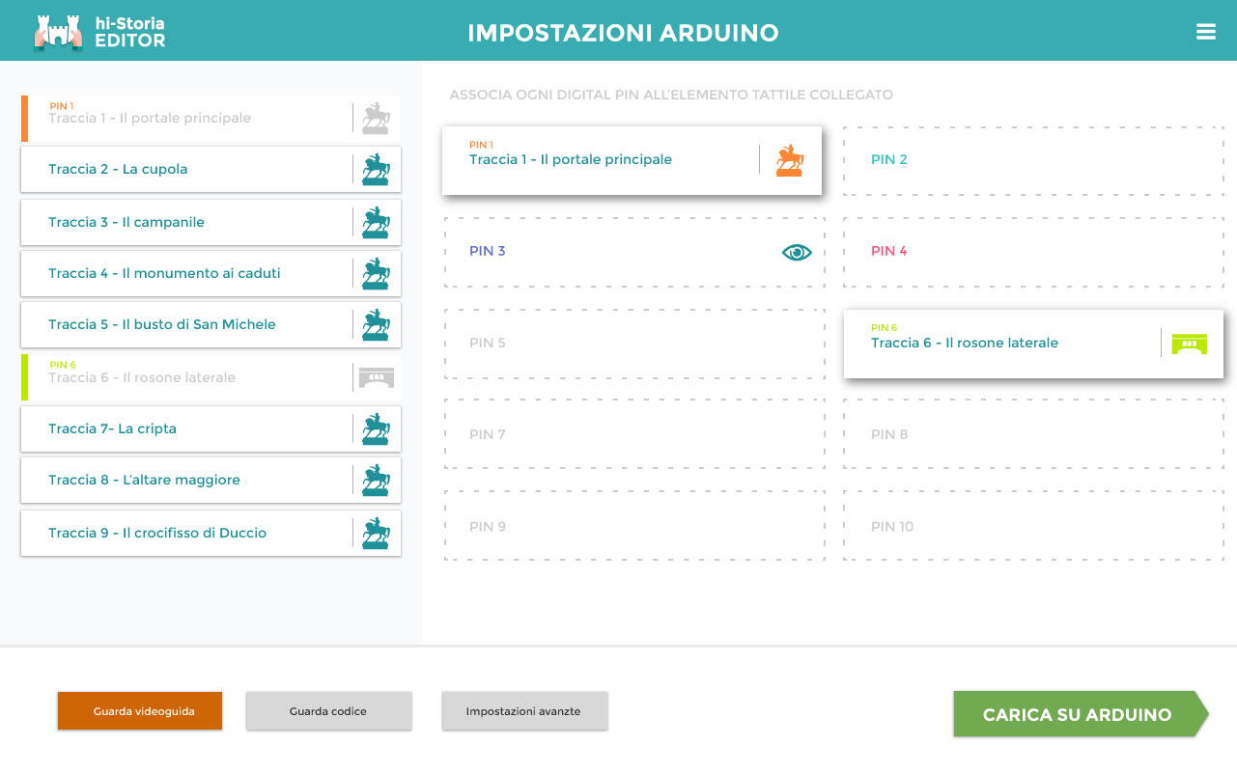The width and height of the screenshot is (1237, 773).
Task: Click orange statue icon in PIN 1 card
Action: (790, 159)
